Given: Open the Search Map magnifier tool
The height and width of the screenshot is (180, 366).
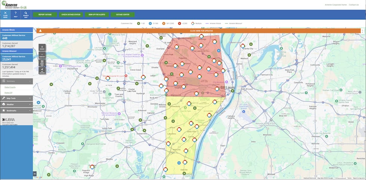Looking at the screenshot, I should (x=26, y=13).
